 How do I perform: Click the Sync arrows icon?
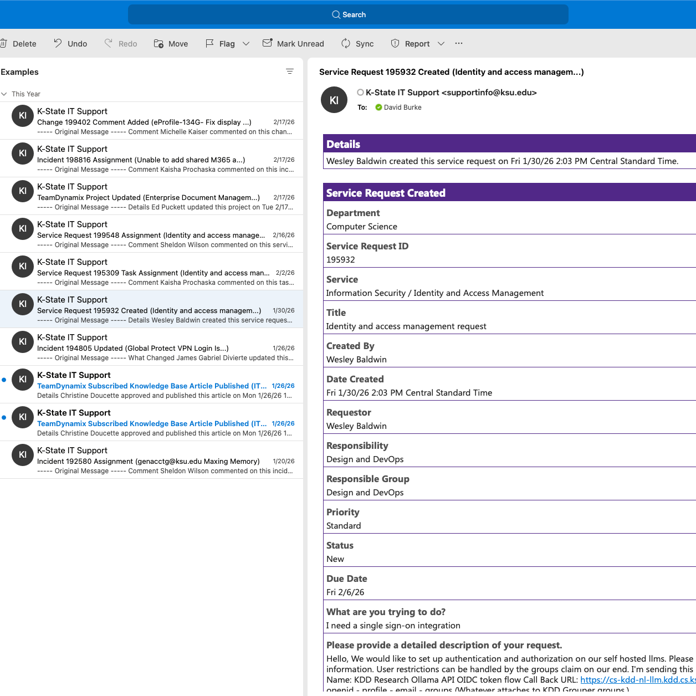[346, 43]
